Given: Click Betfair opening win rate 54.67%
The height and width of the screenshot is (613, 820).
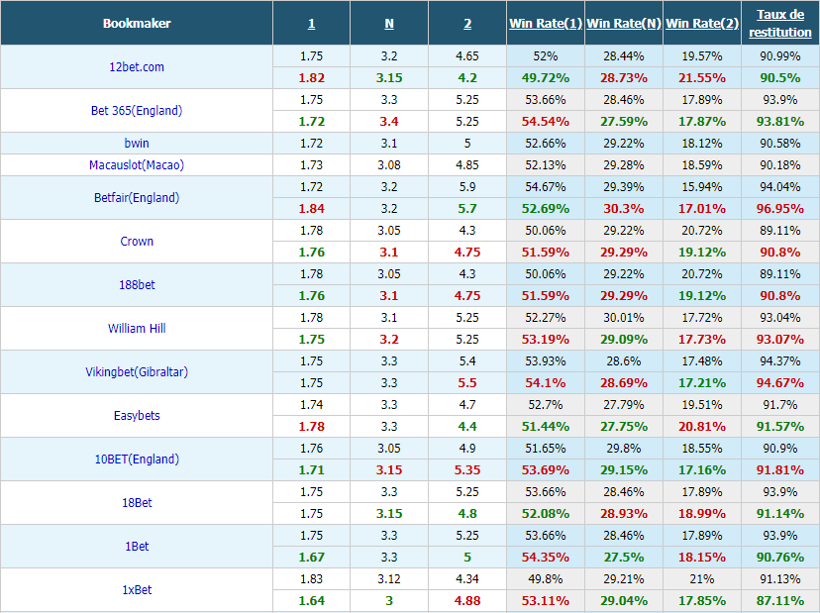Looking at the screenshot, I should click(546, 187).
